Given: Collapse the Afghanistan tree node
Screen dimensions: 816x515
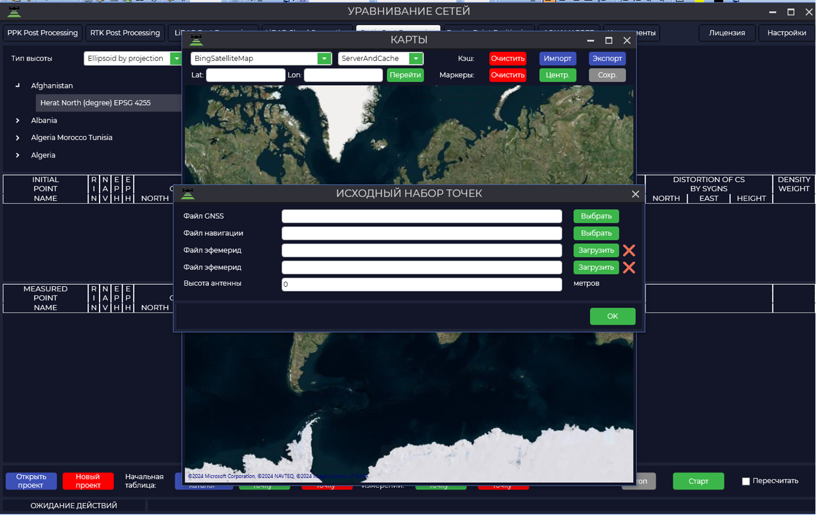Looking at the screenshot, I should click(x=18, y=86).
